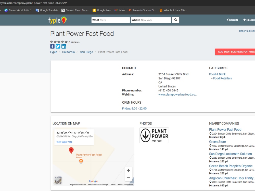Go to San Diego breadcrumb

(x=86, y=52)
